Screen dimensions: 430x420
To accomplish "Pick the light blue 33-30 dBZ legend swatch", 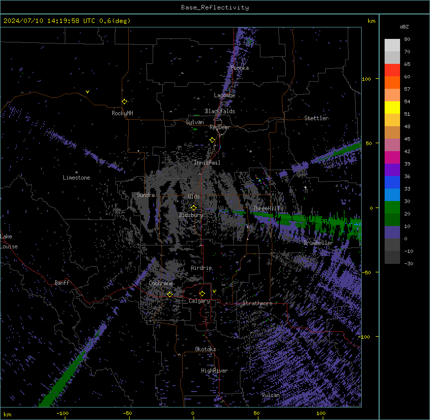I will click(x=392, y=195).
